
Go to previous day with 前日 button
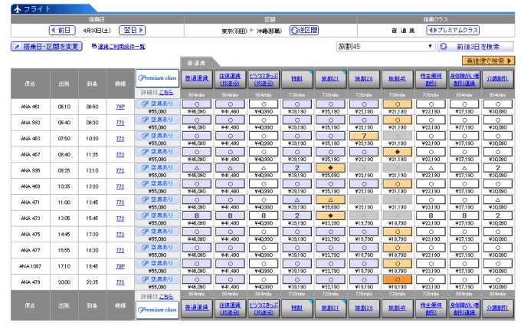[x=63, y=30]
